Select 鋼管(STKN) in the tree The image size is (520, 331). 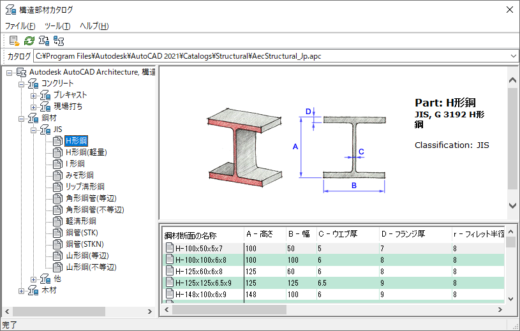click(85, 244)
